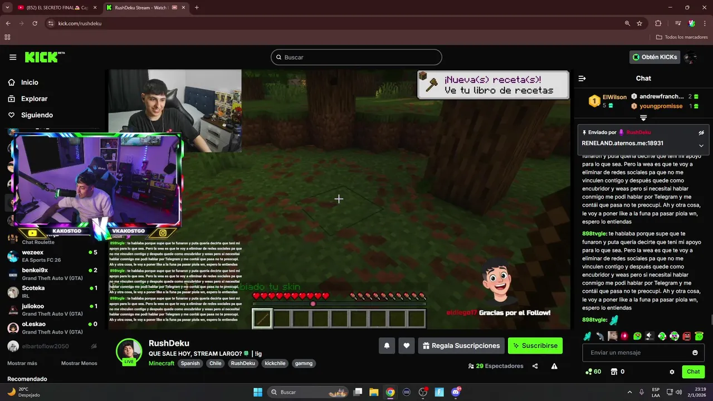Select the kickchile tag
Viewport: 713px width, 401px height.
point(275,363)
